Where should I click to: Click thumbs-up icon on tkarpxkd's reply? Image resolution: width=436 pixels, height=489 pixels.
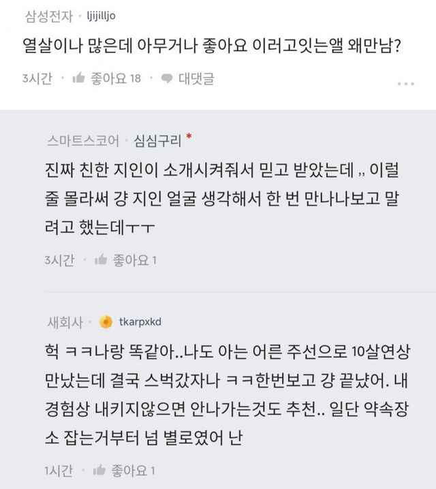click(101, 470)
